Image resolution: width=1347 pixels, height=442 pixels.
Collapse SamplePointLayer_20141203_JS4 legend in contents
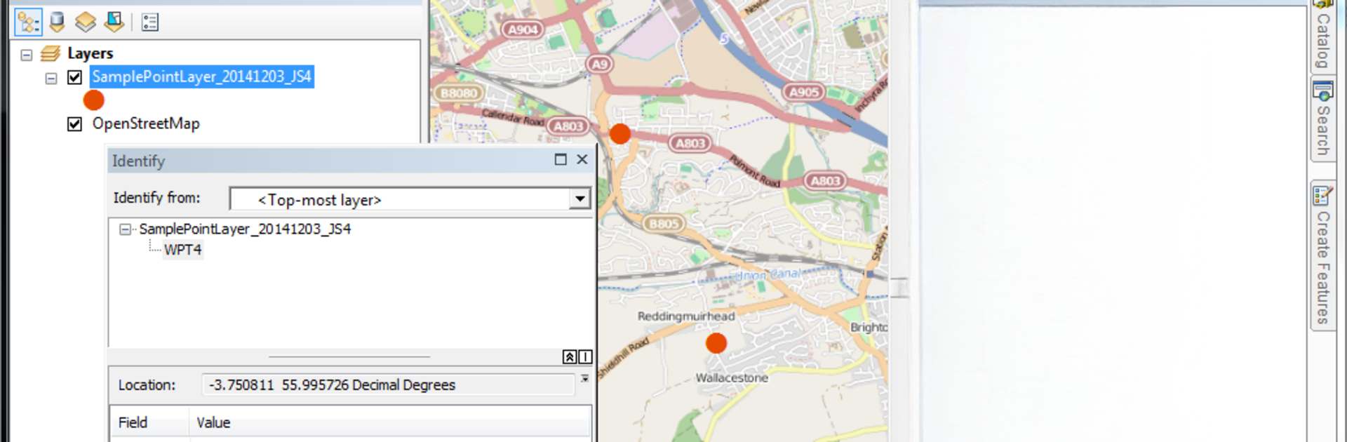(x=51, y=78)
